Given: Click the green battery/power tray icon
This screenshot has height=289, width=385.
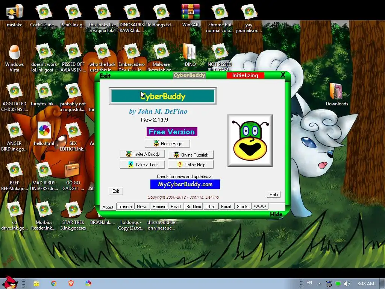Looking at the screenshot, I should click(x=338, y=284).
